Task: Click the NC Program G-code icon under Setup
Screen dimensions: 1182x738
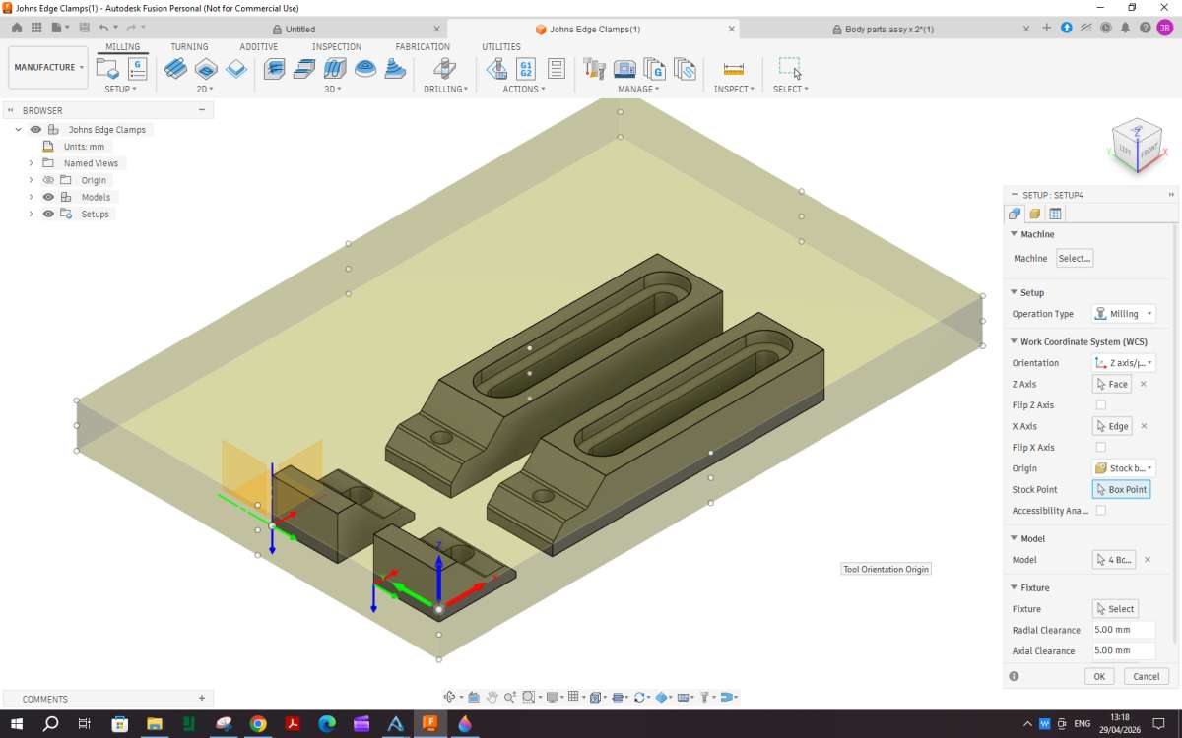Action: (x=137, y=68)
